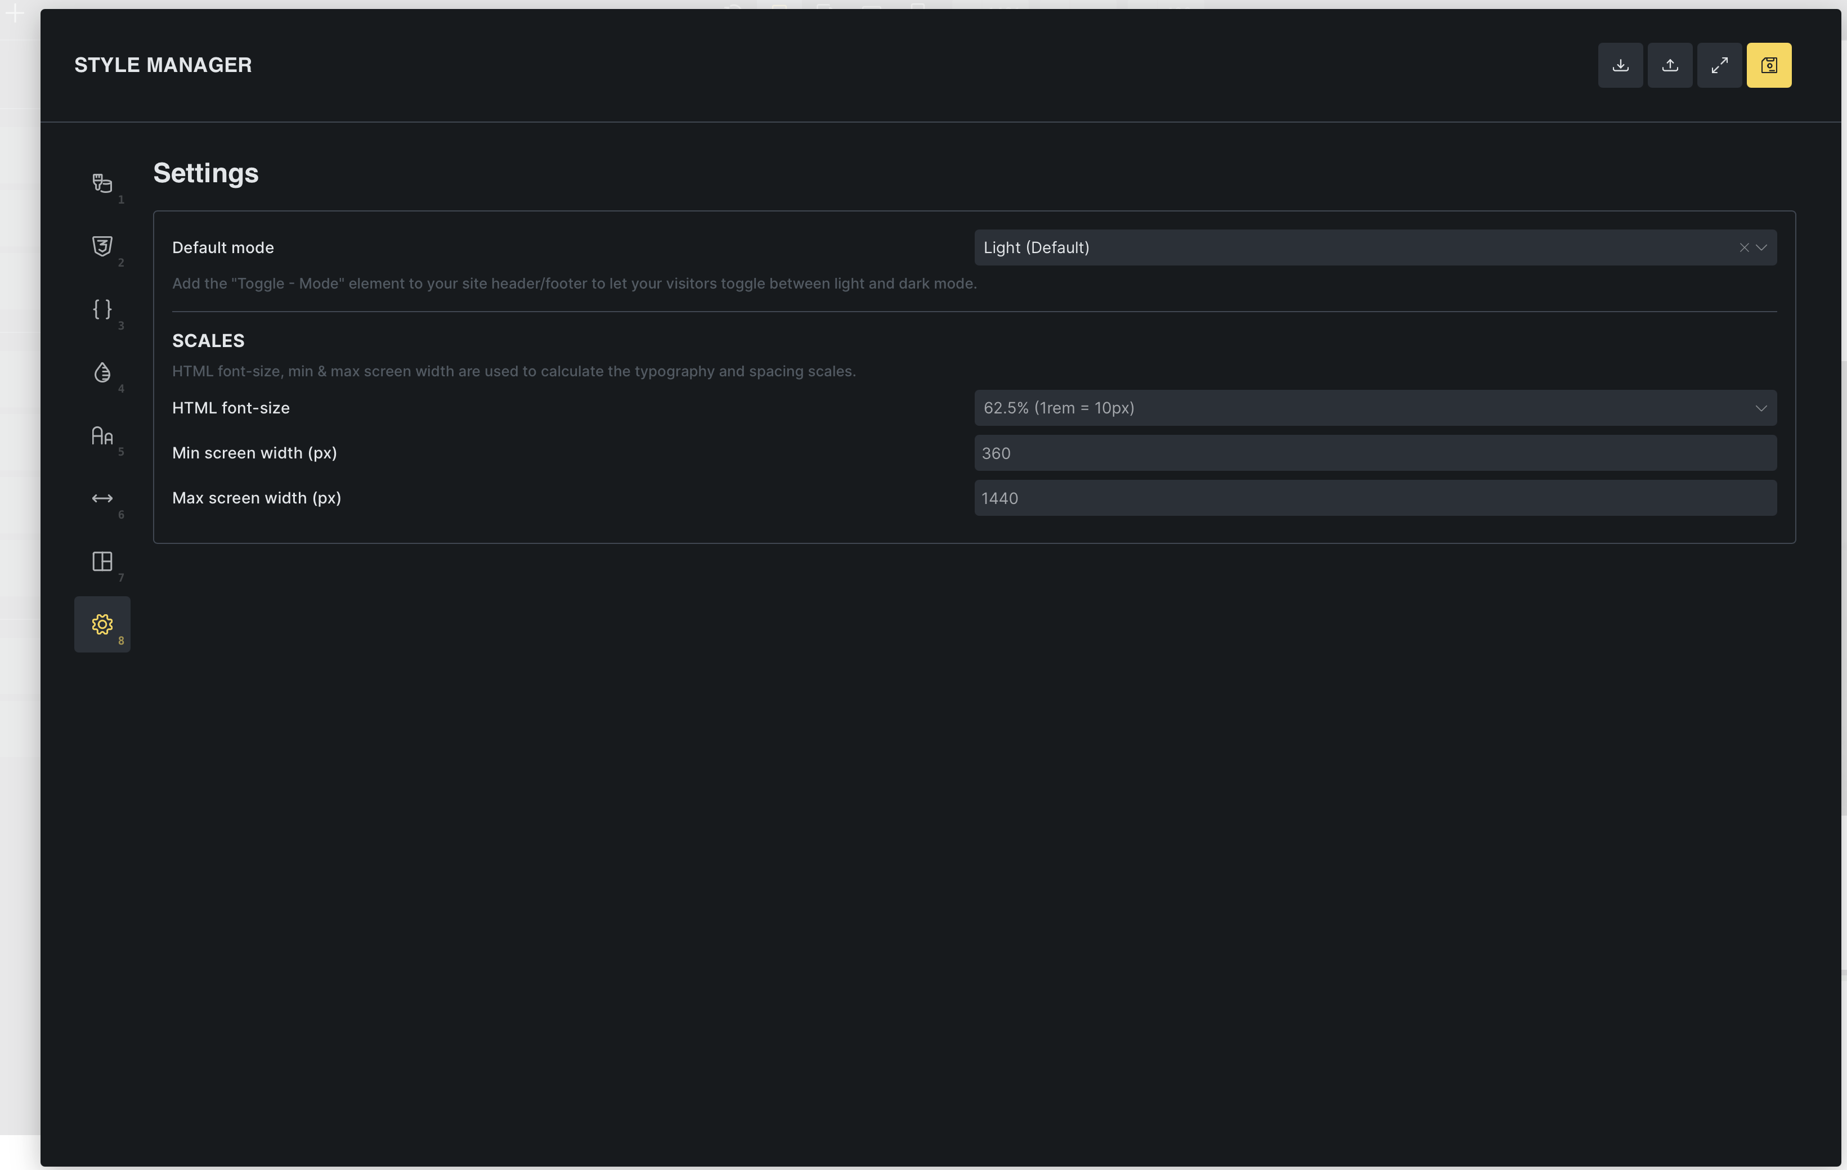Expand Style Manager with the arrows icon
This screenshot has width=1847, height=1170.
pos(1719,65)
